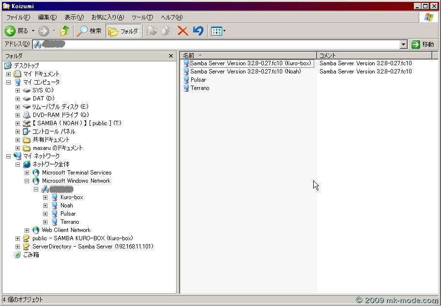Viewport: 441px width, 306px height.
Task: Click the Up folder level icon
Action: pos(65,31)
